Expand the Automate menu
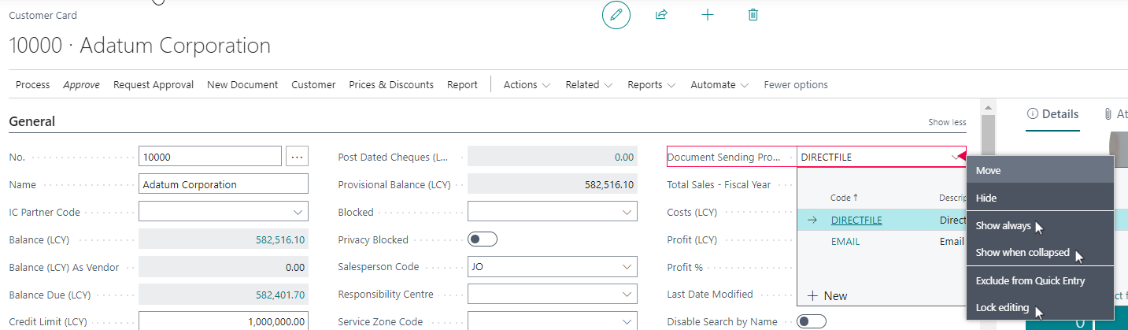1128x330 pixels. pyautogui.click(x=719, y=84)
